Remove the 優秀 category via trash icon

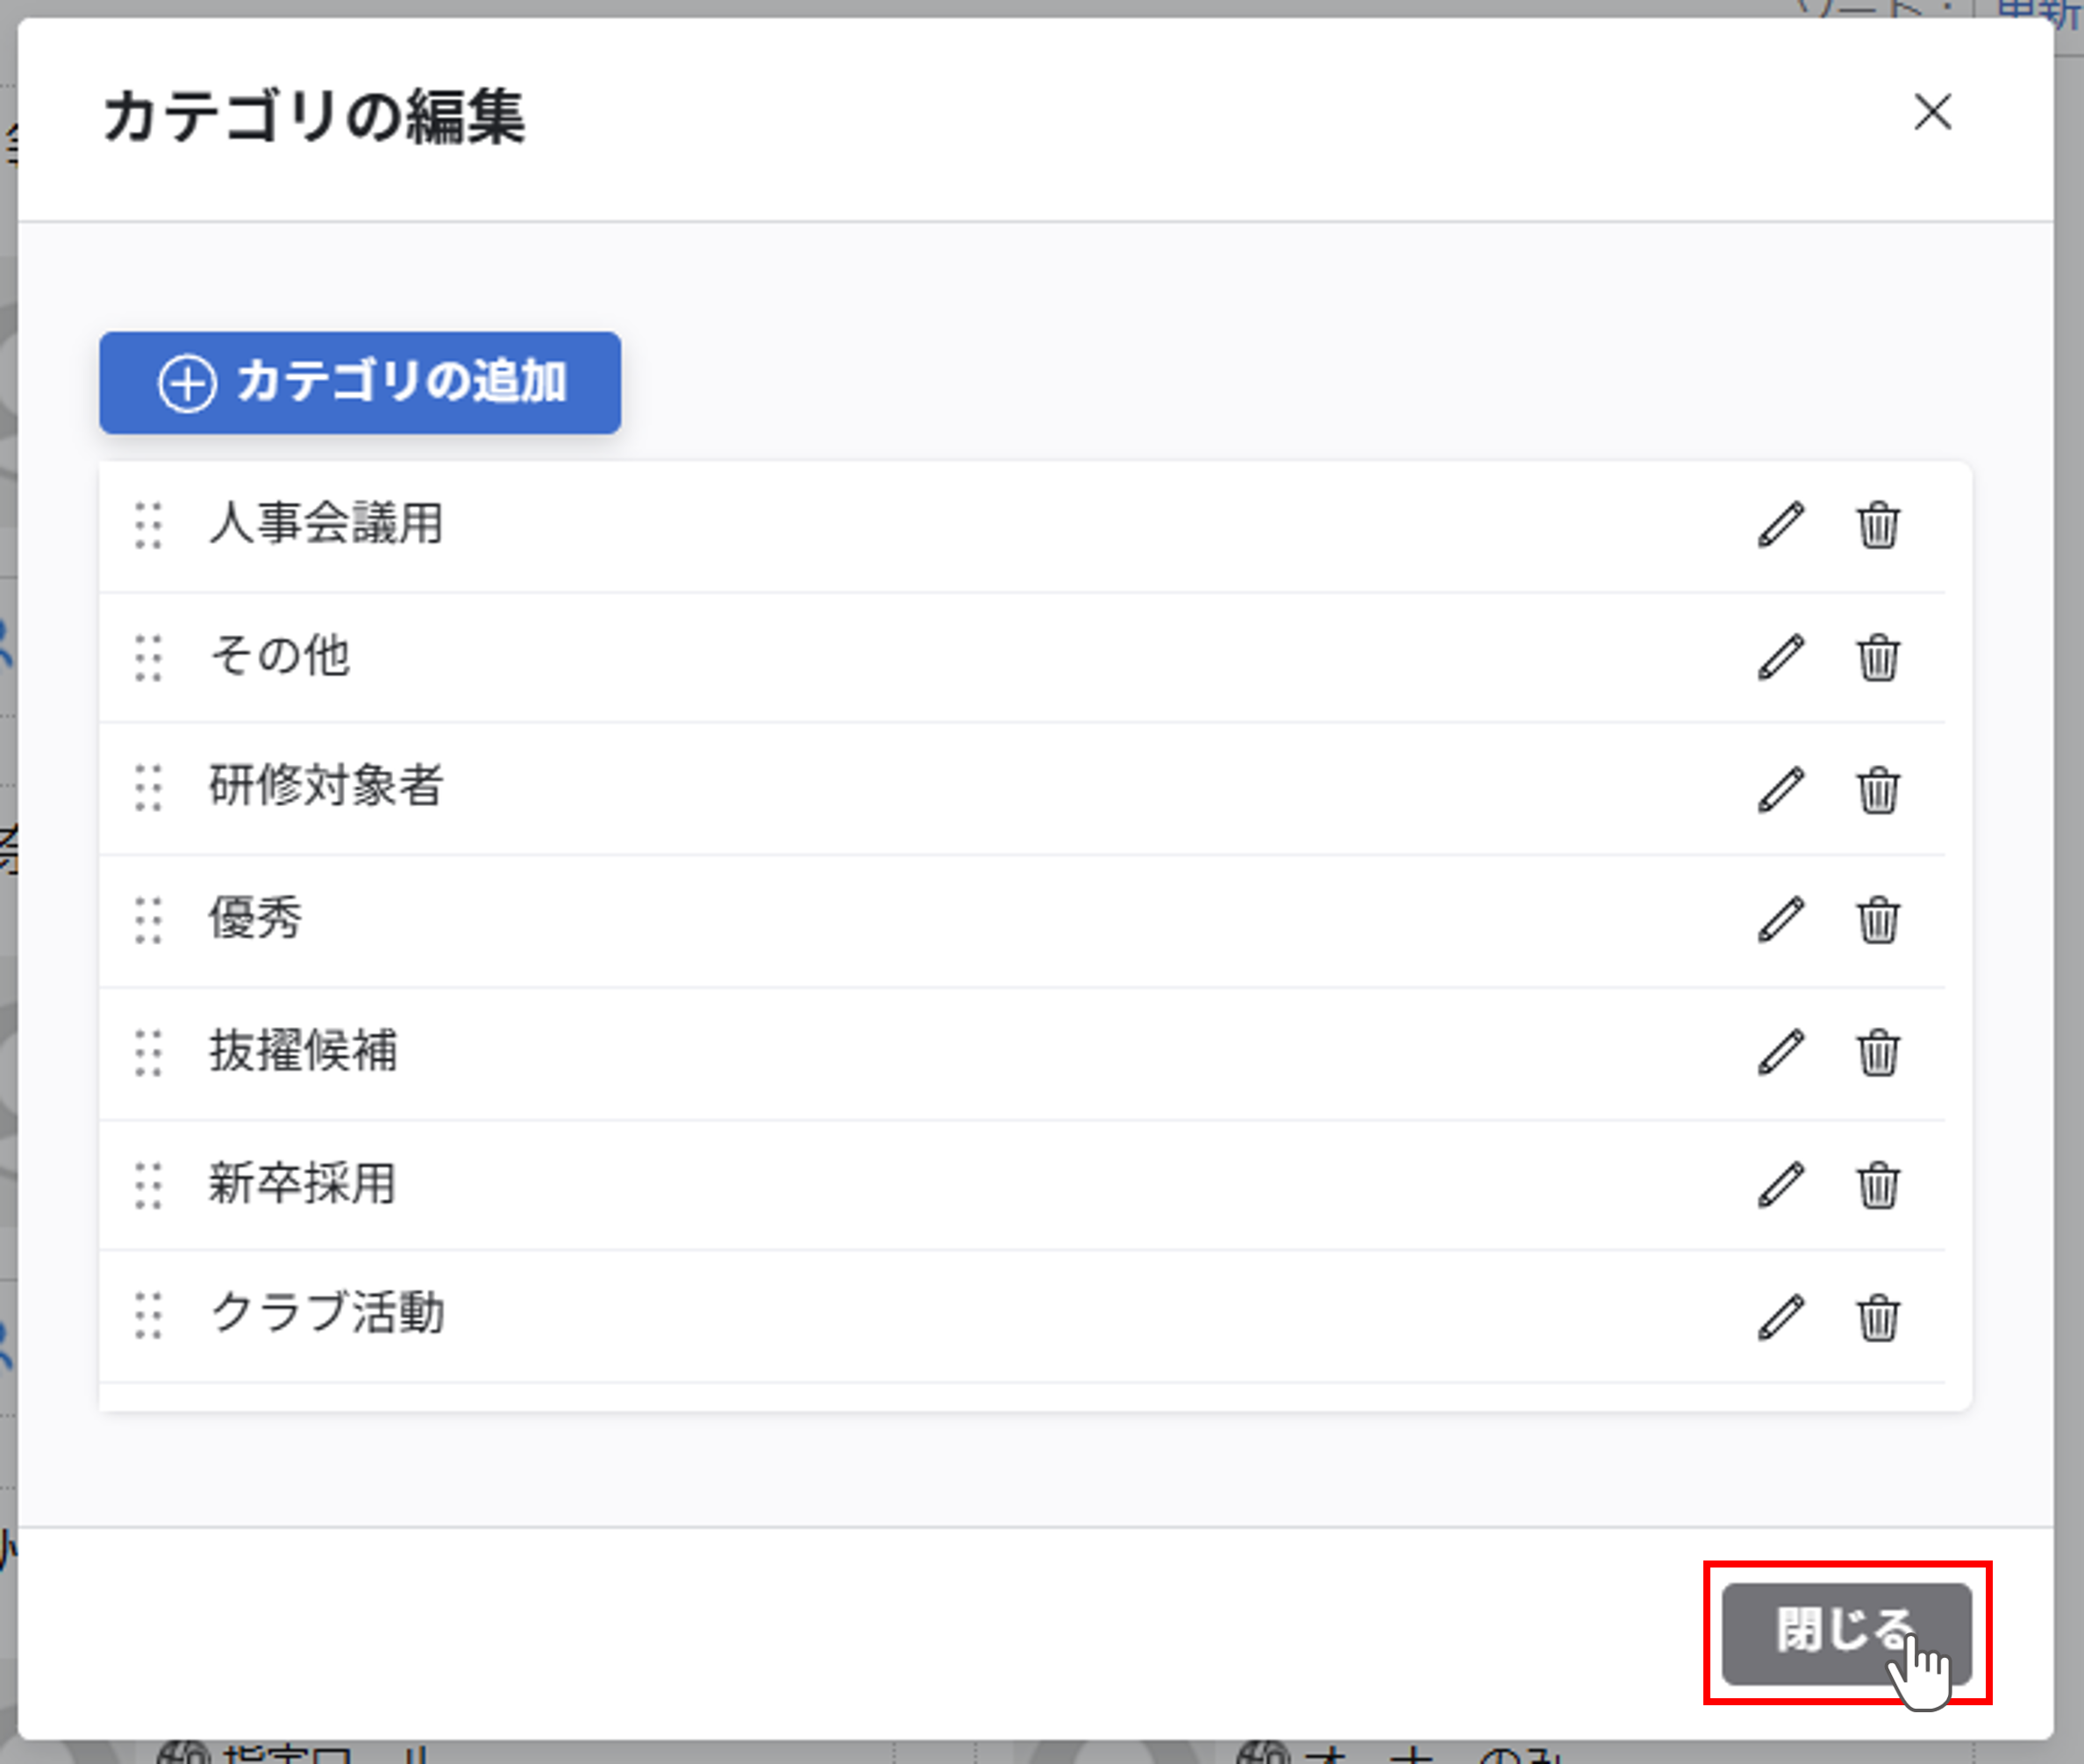click(1878, 920)
